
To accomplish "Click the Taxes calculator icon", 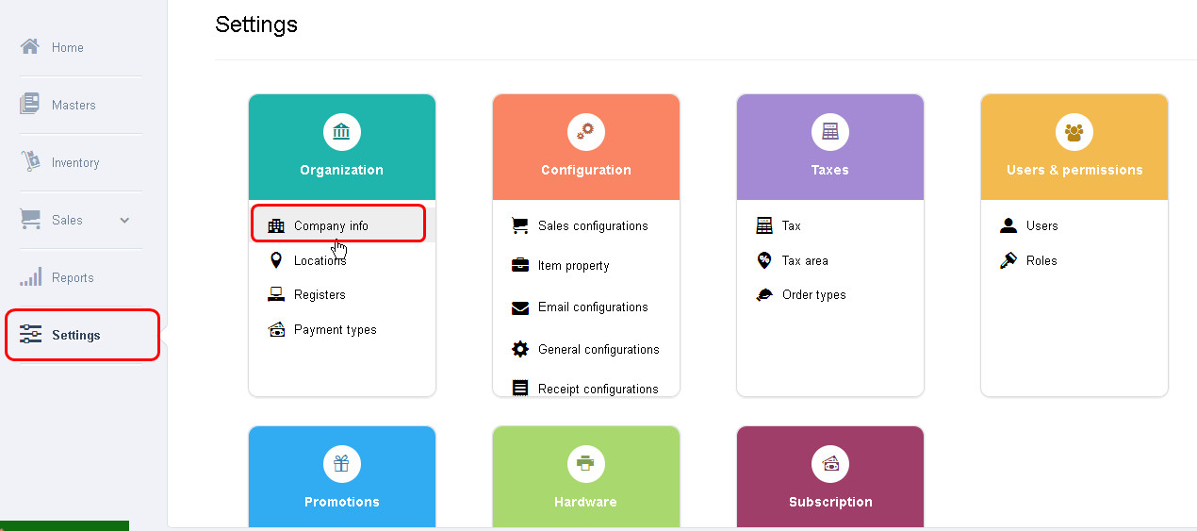I will [x=829, y=132].
